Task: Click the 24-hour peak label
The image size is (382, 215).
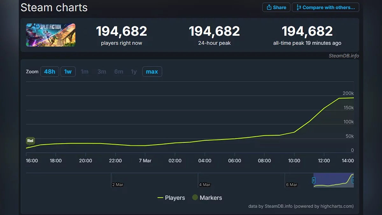Action: point(214,43)
